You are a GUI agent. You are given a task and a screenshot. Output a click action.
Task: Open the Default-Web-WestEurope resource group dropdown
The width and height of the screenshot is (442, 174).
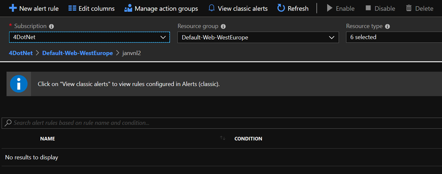click(258, 37)
